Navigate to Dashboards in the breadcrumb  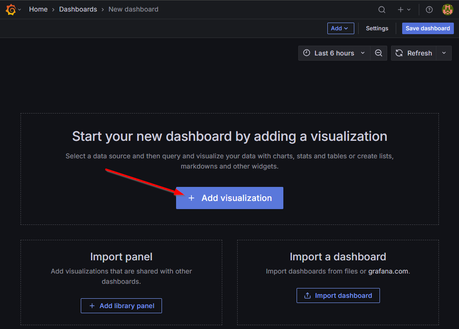pos(78,9)
